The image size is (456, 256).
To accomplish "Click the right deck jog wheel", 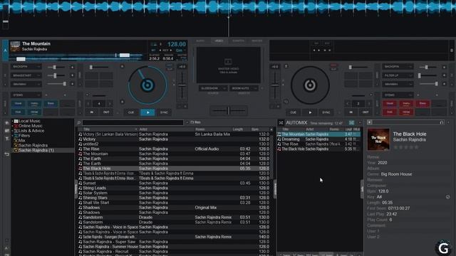I will pyautogui.click(x=310, y=85).
